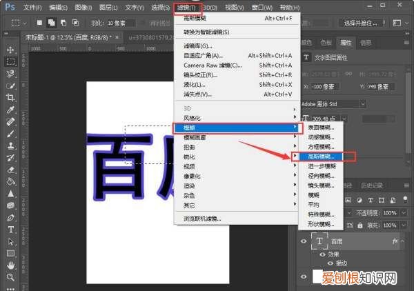Click the lock all icon in Layers

pyautogui.click(x=360, y=225)
